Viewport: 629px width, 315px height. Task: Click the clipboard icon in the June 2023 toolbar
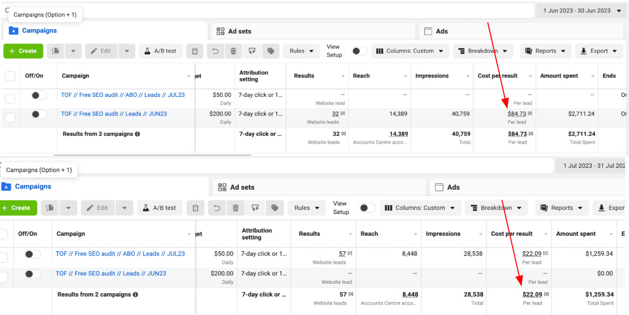(x=195, y=51)
